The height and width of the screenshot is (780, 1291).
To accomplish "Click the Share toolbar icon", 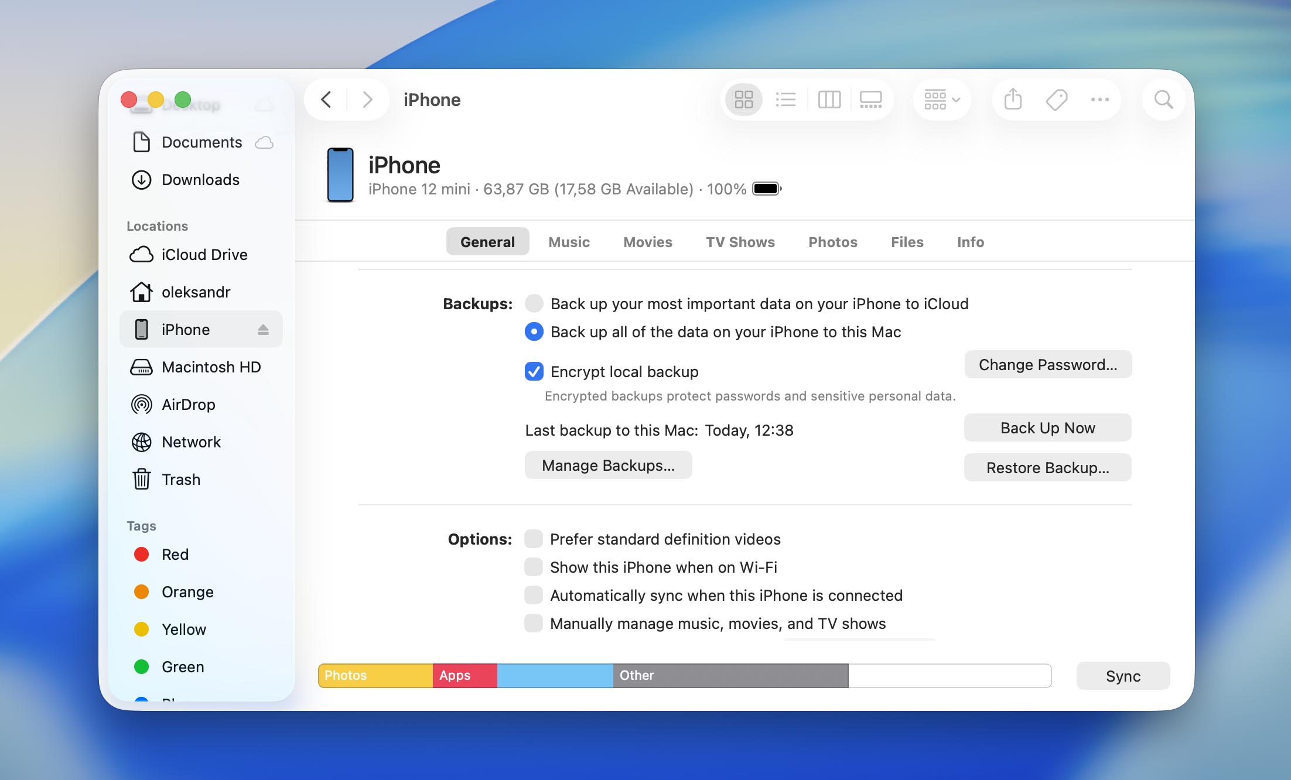I will (x=1013, y=100).
